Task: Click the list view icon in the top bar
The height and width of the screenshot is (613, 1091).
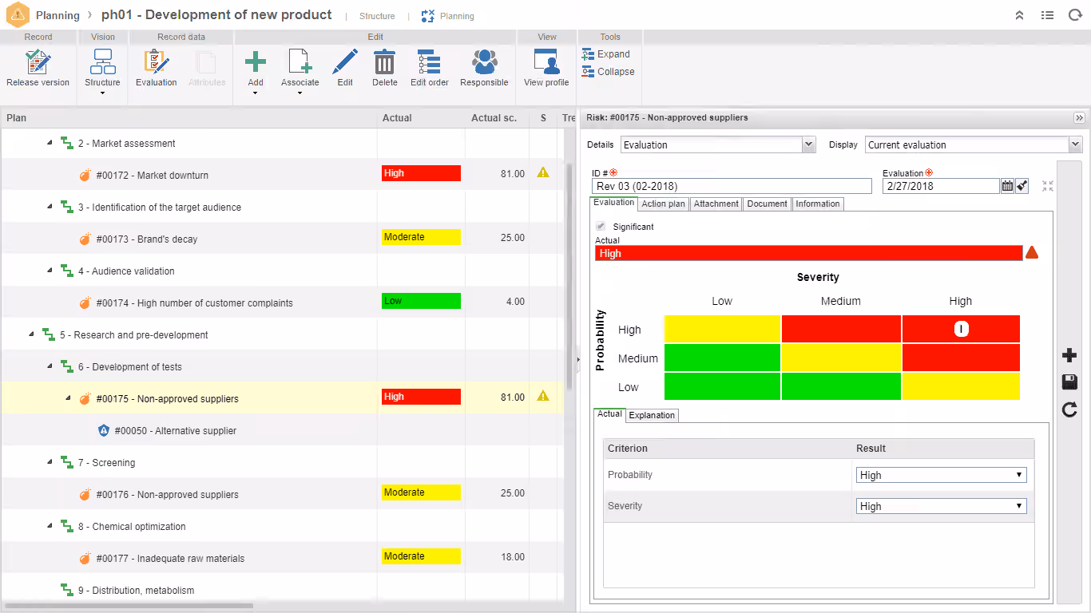Action: click(x=1047, y=15)
